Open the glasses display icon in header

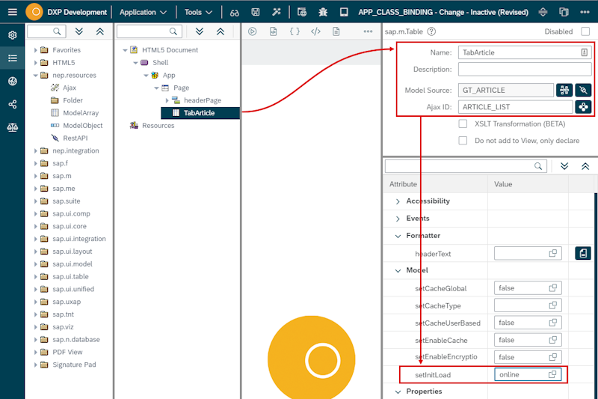tap(234, 12)
